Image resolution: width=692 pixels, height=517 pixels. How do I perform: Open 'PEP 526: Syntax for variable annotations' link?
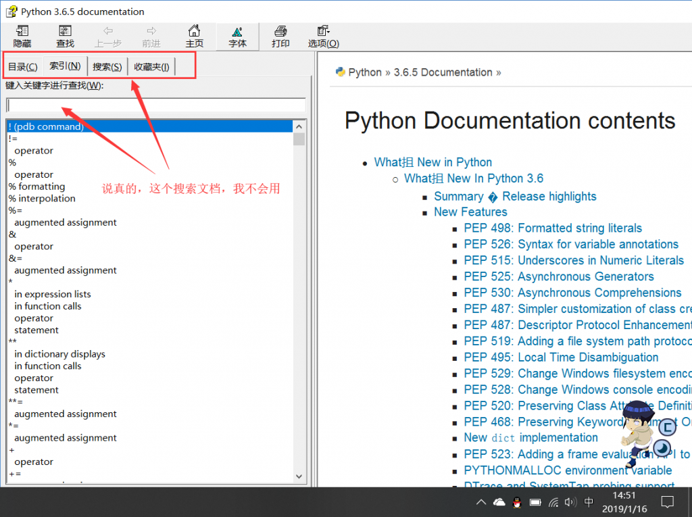coord(571,245)
